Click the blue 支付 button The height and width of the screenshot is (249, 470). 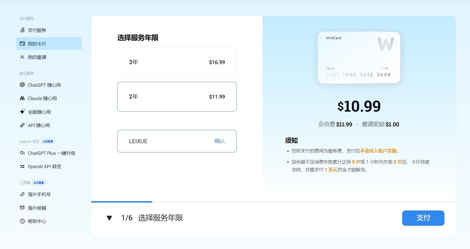click(423, 218)
